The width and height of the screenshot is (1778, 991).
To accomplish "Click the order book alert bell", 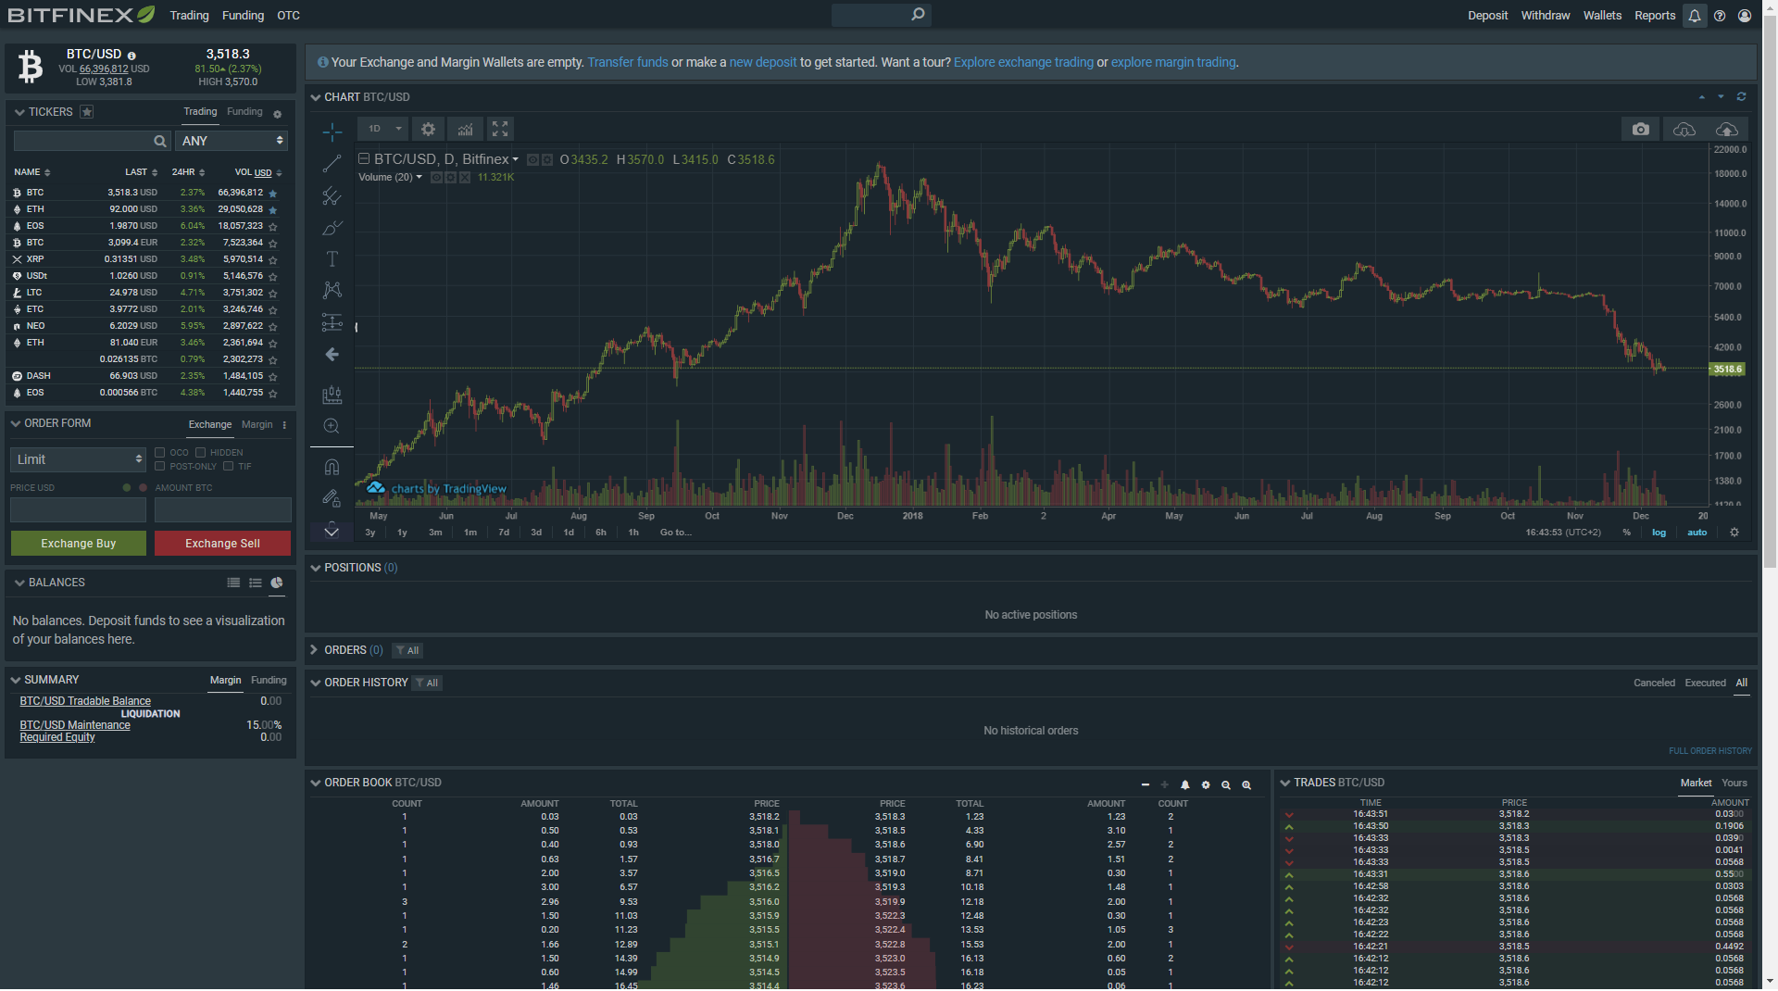I will 1185,785.
